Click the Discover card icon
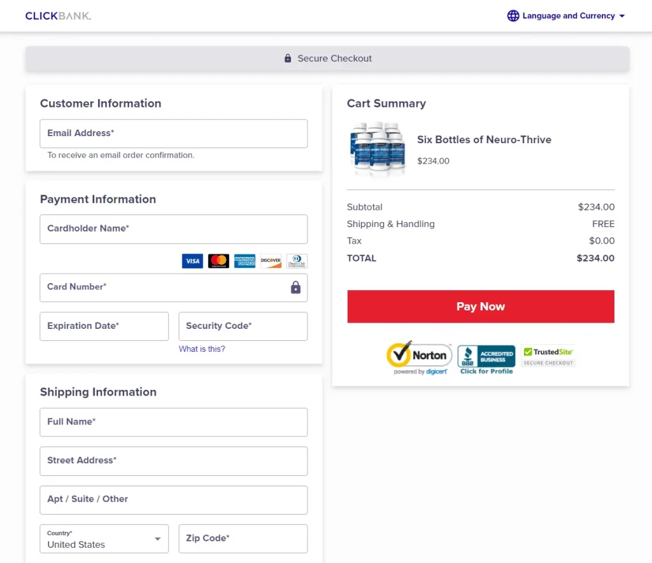 coord(271,261)
